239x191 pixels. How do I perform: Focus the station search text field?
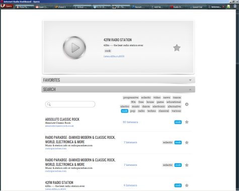pos(70,104)
